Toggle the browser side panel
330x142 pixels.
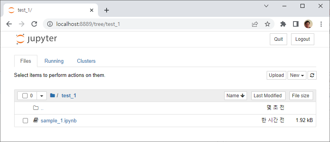296,24
